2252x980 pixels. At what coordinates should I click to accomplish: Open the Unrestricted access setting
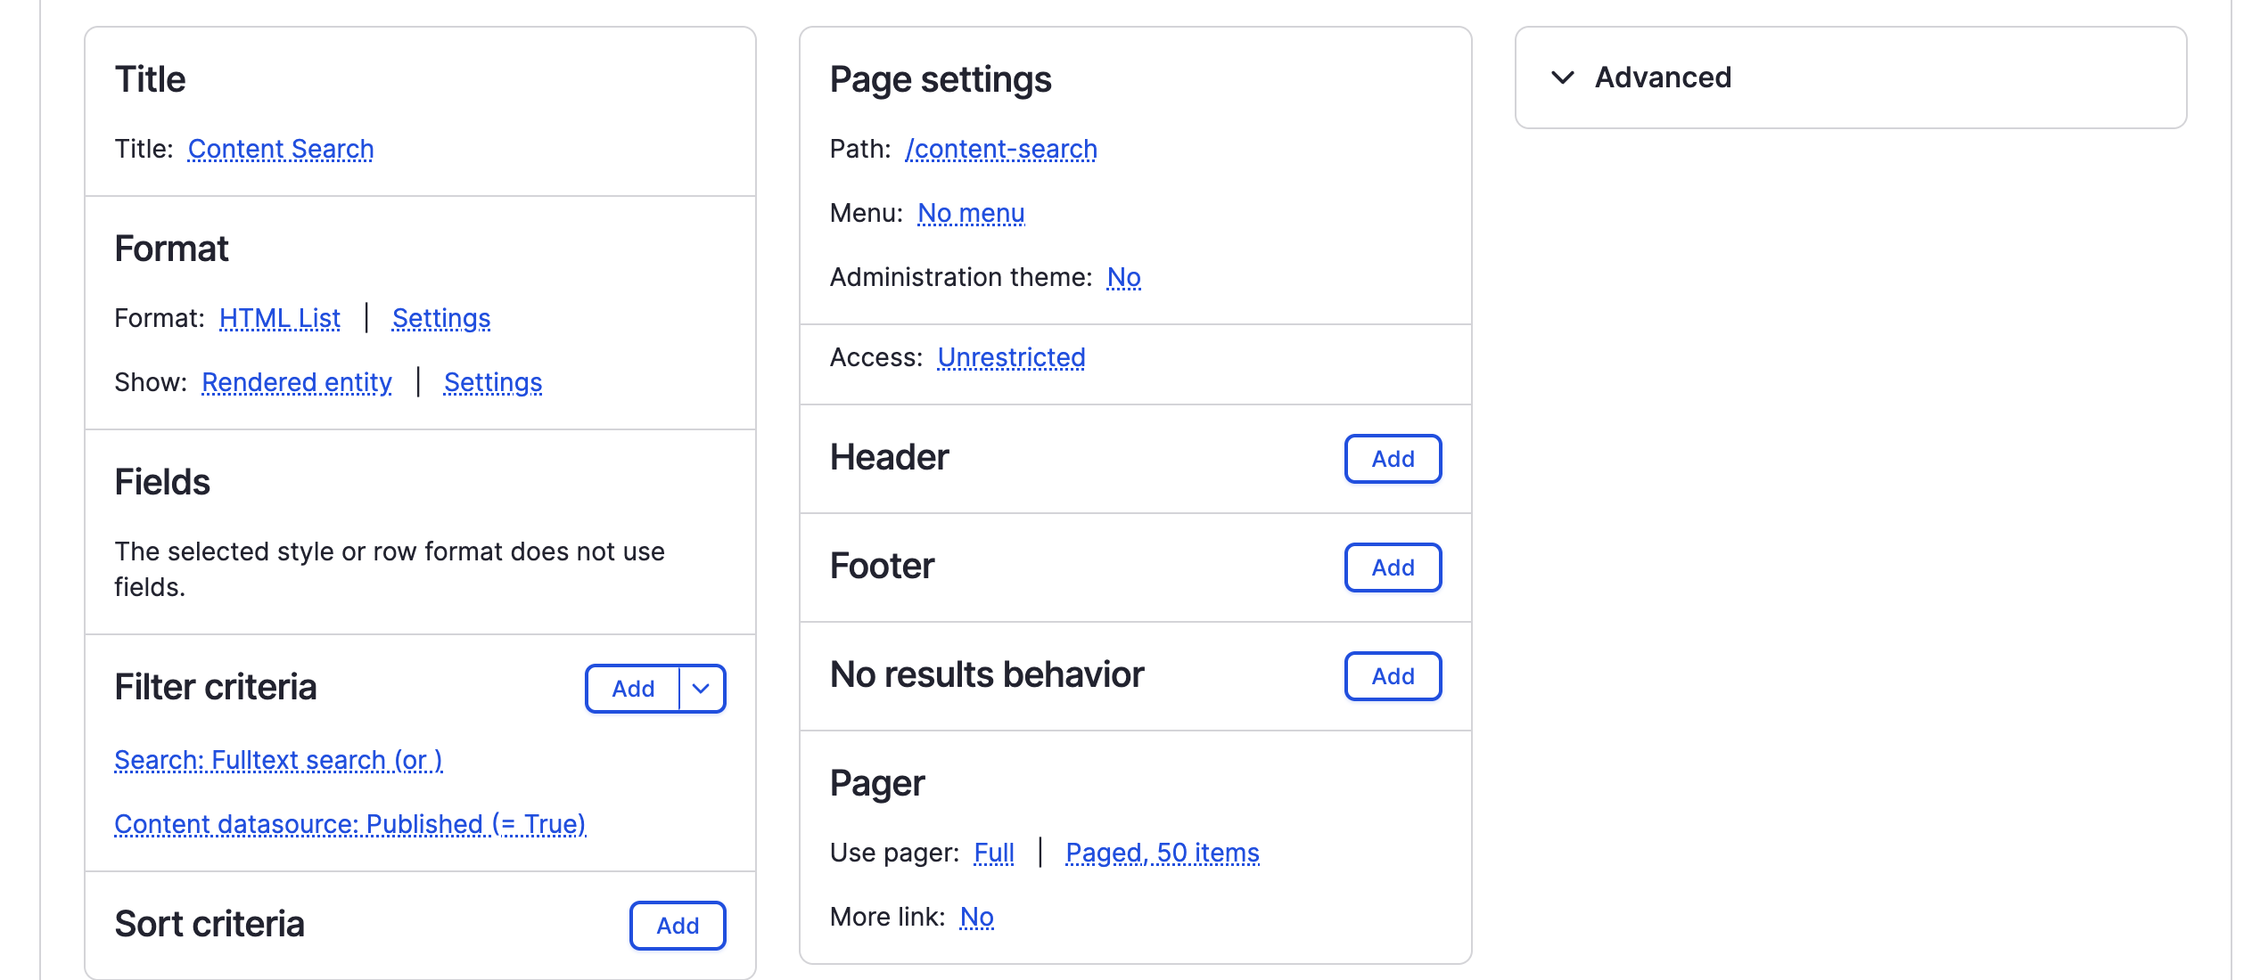1012,356
